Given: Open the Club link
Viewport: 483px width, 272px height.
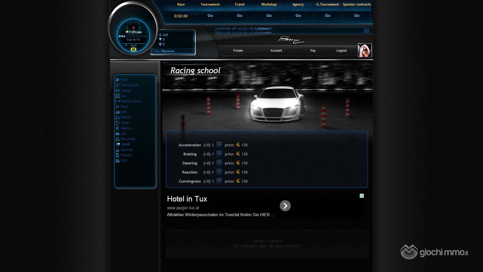Looking at the screenshot, I should (124, 160).
